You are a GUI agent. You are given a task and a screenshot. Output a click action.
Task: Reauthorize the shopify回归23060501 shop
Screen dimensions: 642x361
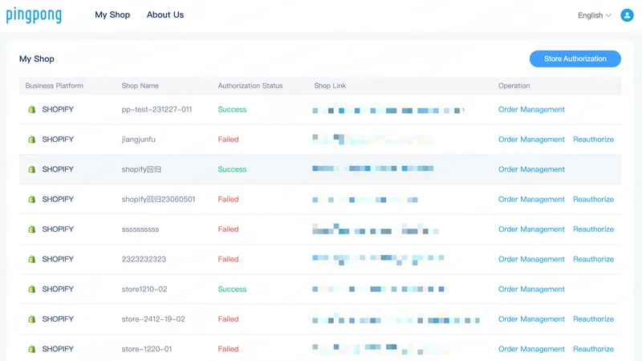[593, 199]
